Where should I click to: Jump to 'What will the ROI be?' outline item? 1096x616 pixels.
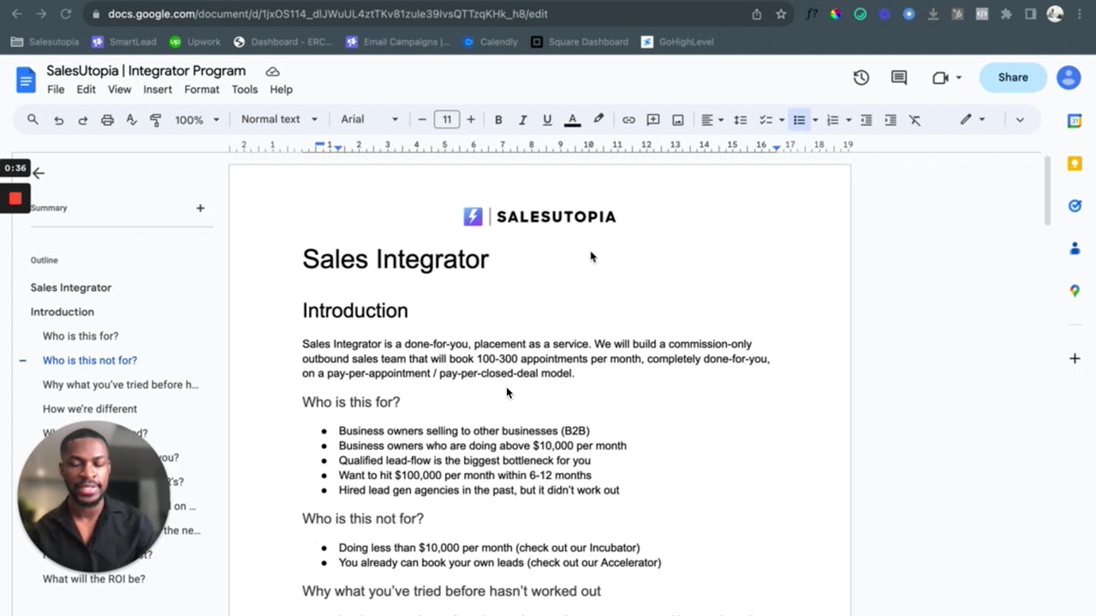point(94,578)
